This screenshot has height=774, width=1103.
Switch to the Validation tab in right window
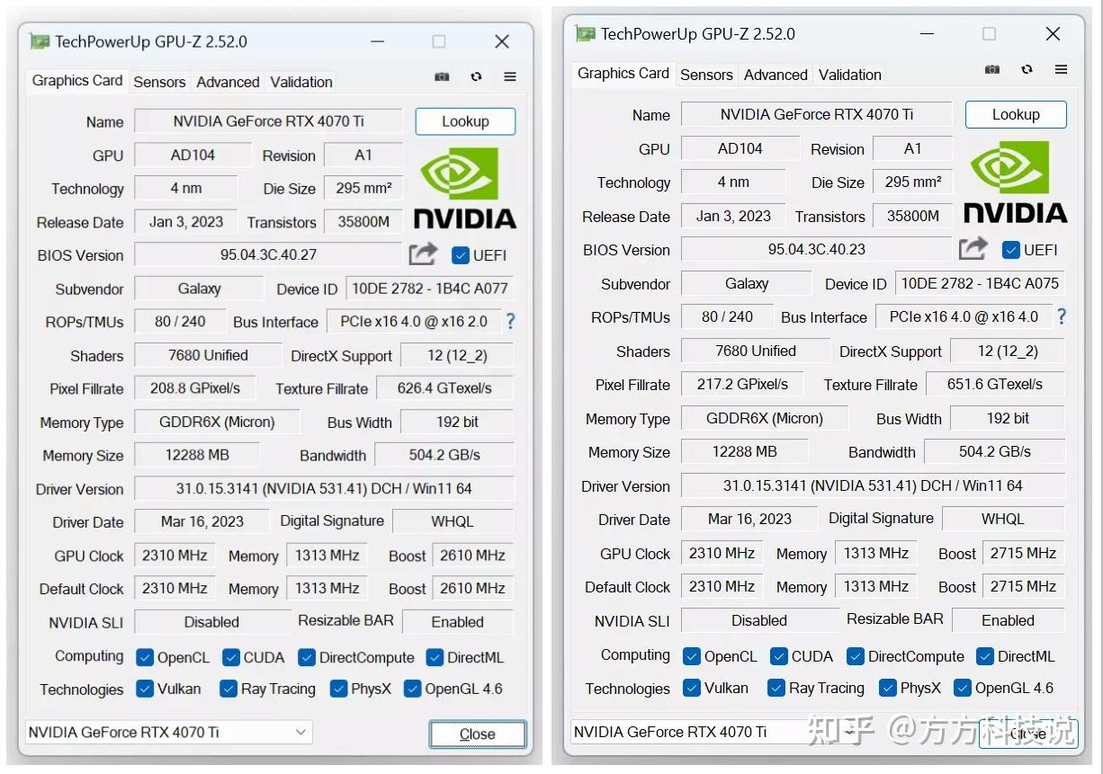(x=848, y=75)
